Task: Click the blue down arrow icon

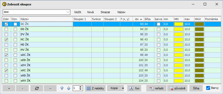Action: [x=62, y=88]
